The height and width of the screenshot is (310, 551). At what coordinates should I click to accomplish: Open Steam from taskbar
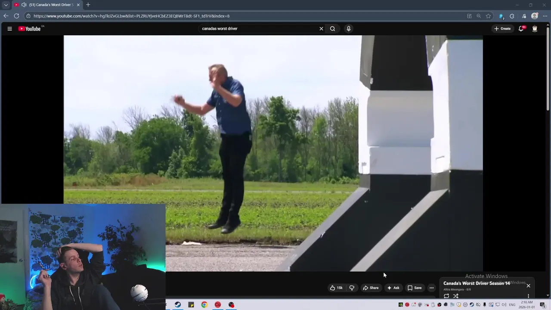pyautogui.click(x=177, y=305)
